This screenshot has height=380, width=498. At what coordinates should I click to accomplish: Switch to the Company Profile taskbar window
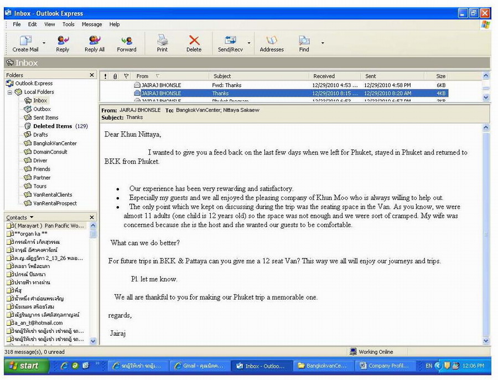click(385, 366)
